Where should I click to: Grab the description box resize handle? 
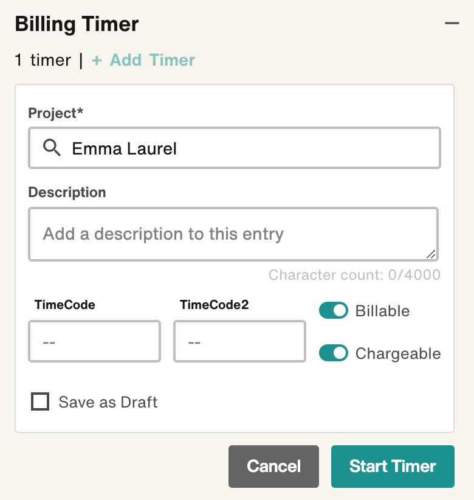(431, 254)
